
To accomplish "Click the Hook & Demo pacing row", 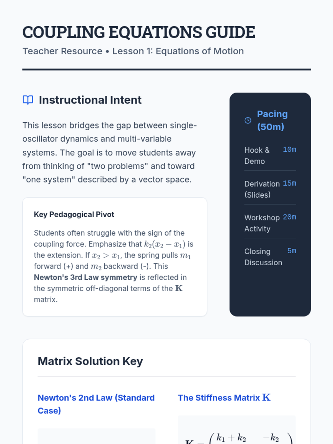I will point(270,155).
